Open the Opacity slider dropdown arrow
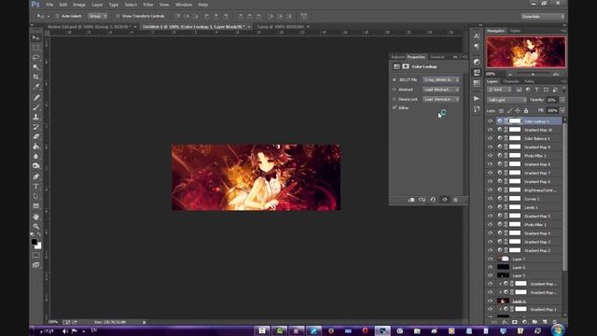The height and width of the screenshot is (336, 597). click(x=562, y=100)
